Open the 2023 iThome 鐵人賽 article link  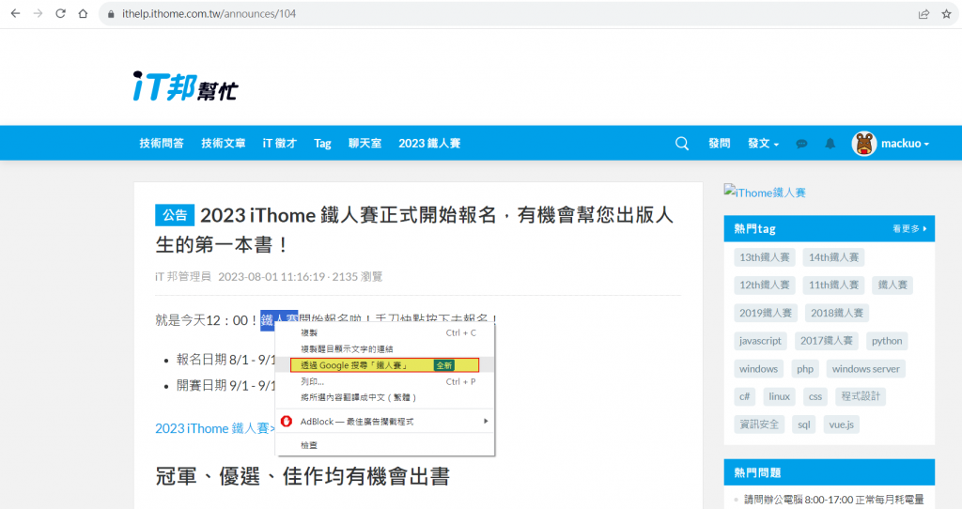(x=215, y=428)
